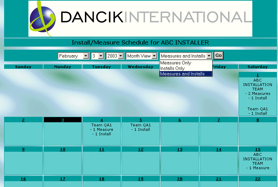Open day 6 link

tap(180, 120)
